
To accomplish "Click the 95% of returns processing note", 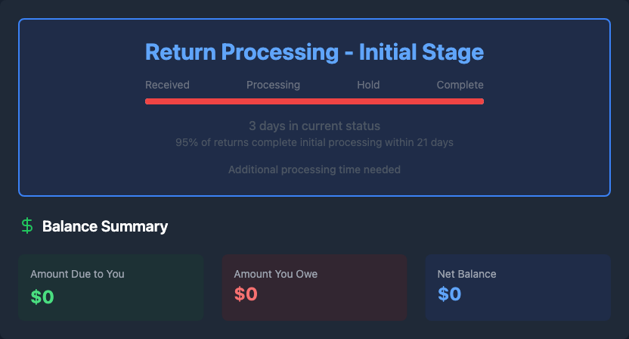I will click(x=314, y=142).
